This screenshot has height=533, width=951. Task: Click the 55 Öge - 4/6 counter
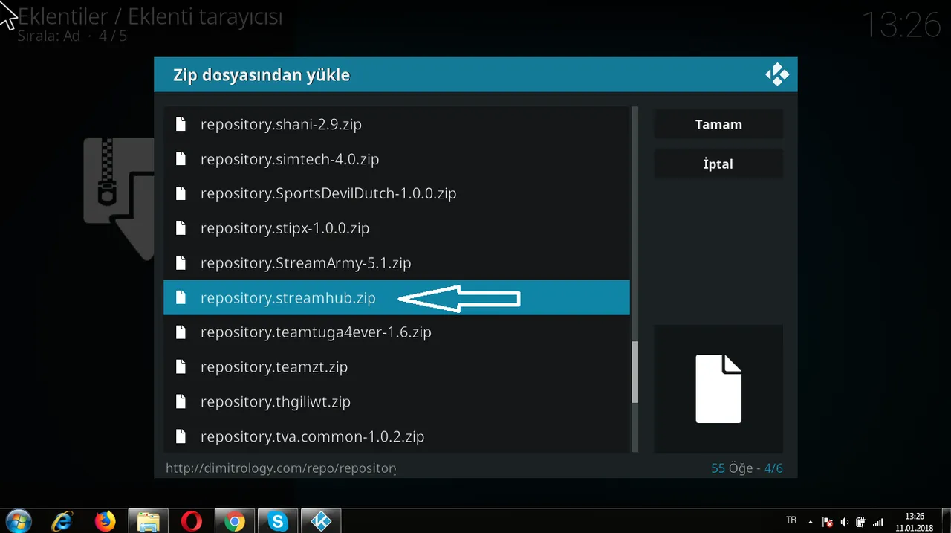click(747, 468)
